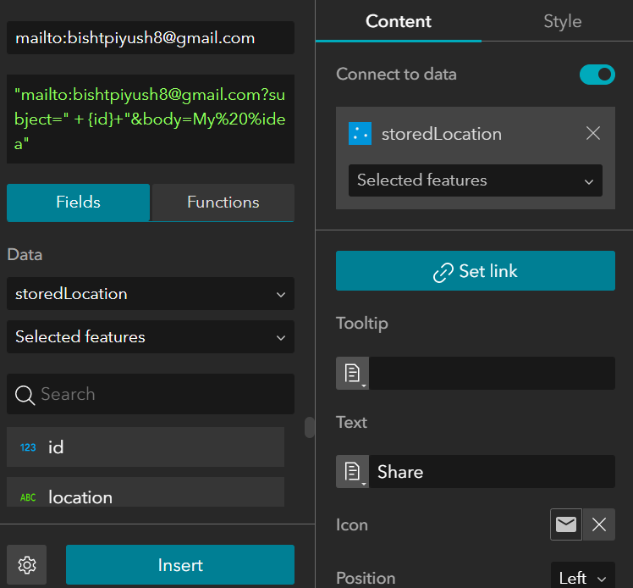The image size is (633, 588).
Task: Open Selected features dropdown under Data
Action: pos(151,337)
